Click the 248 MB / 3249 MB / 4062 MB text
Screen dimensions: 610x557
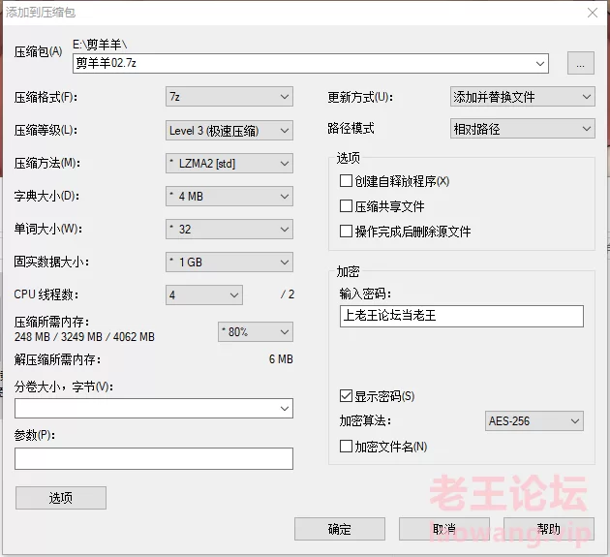pyautogui.click(x=84, y=337)
